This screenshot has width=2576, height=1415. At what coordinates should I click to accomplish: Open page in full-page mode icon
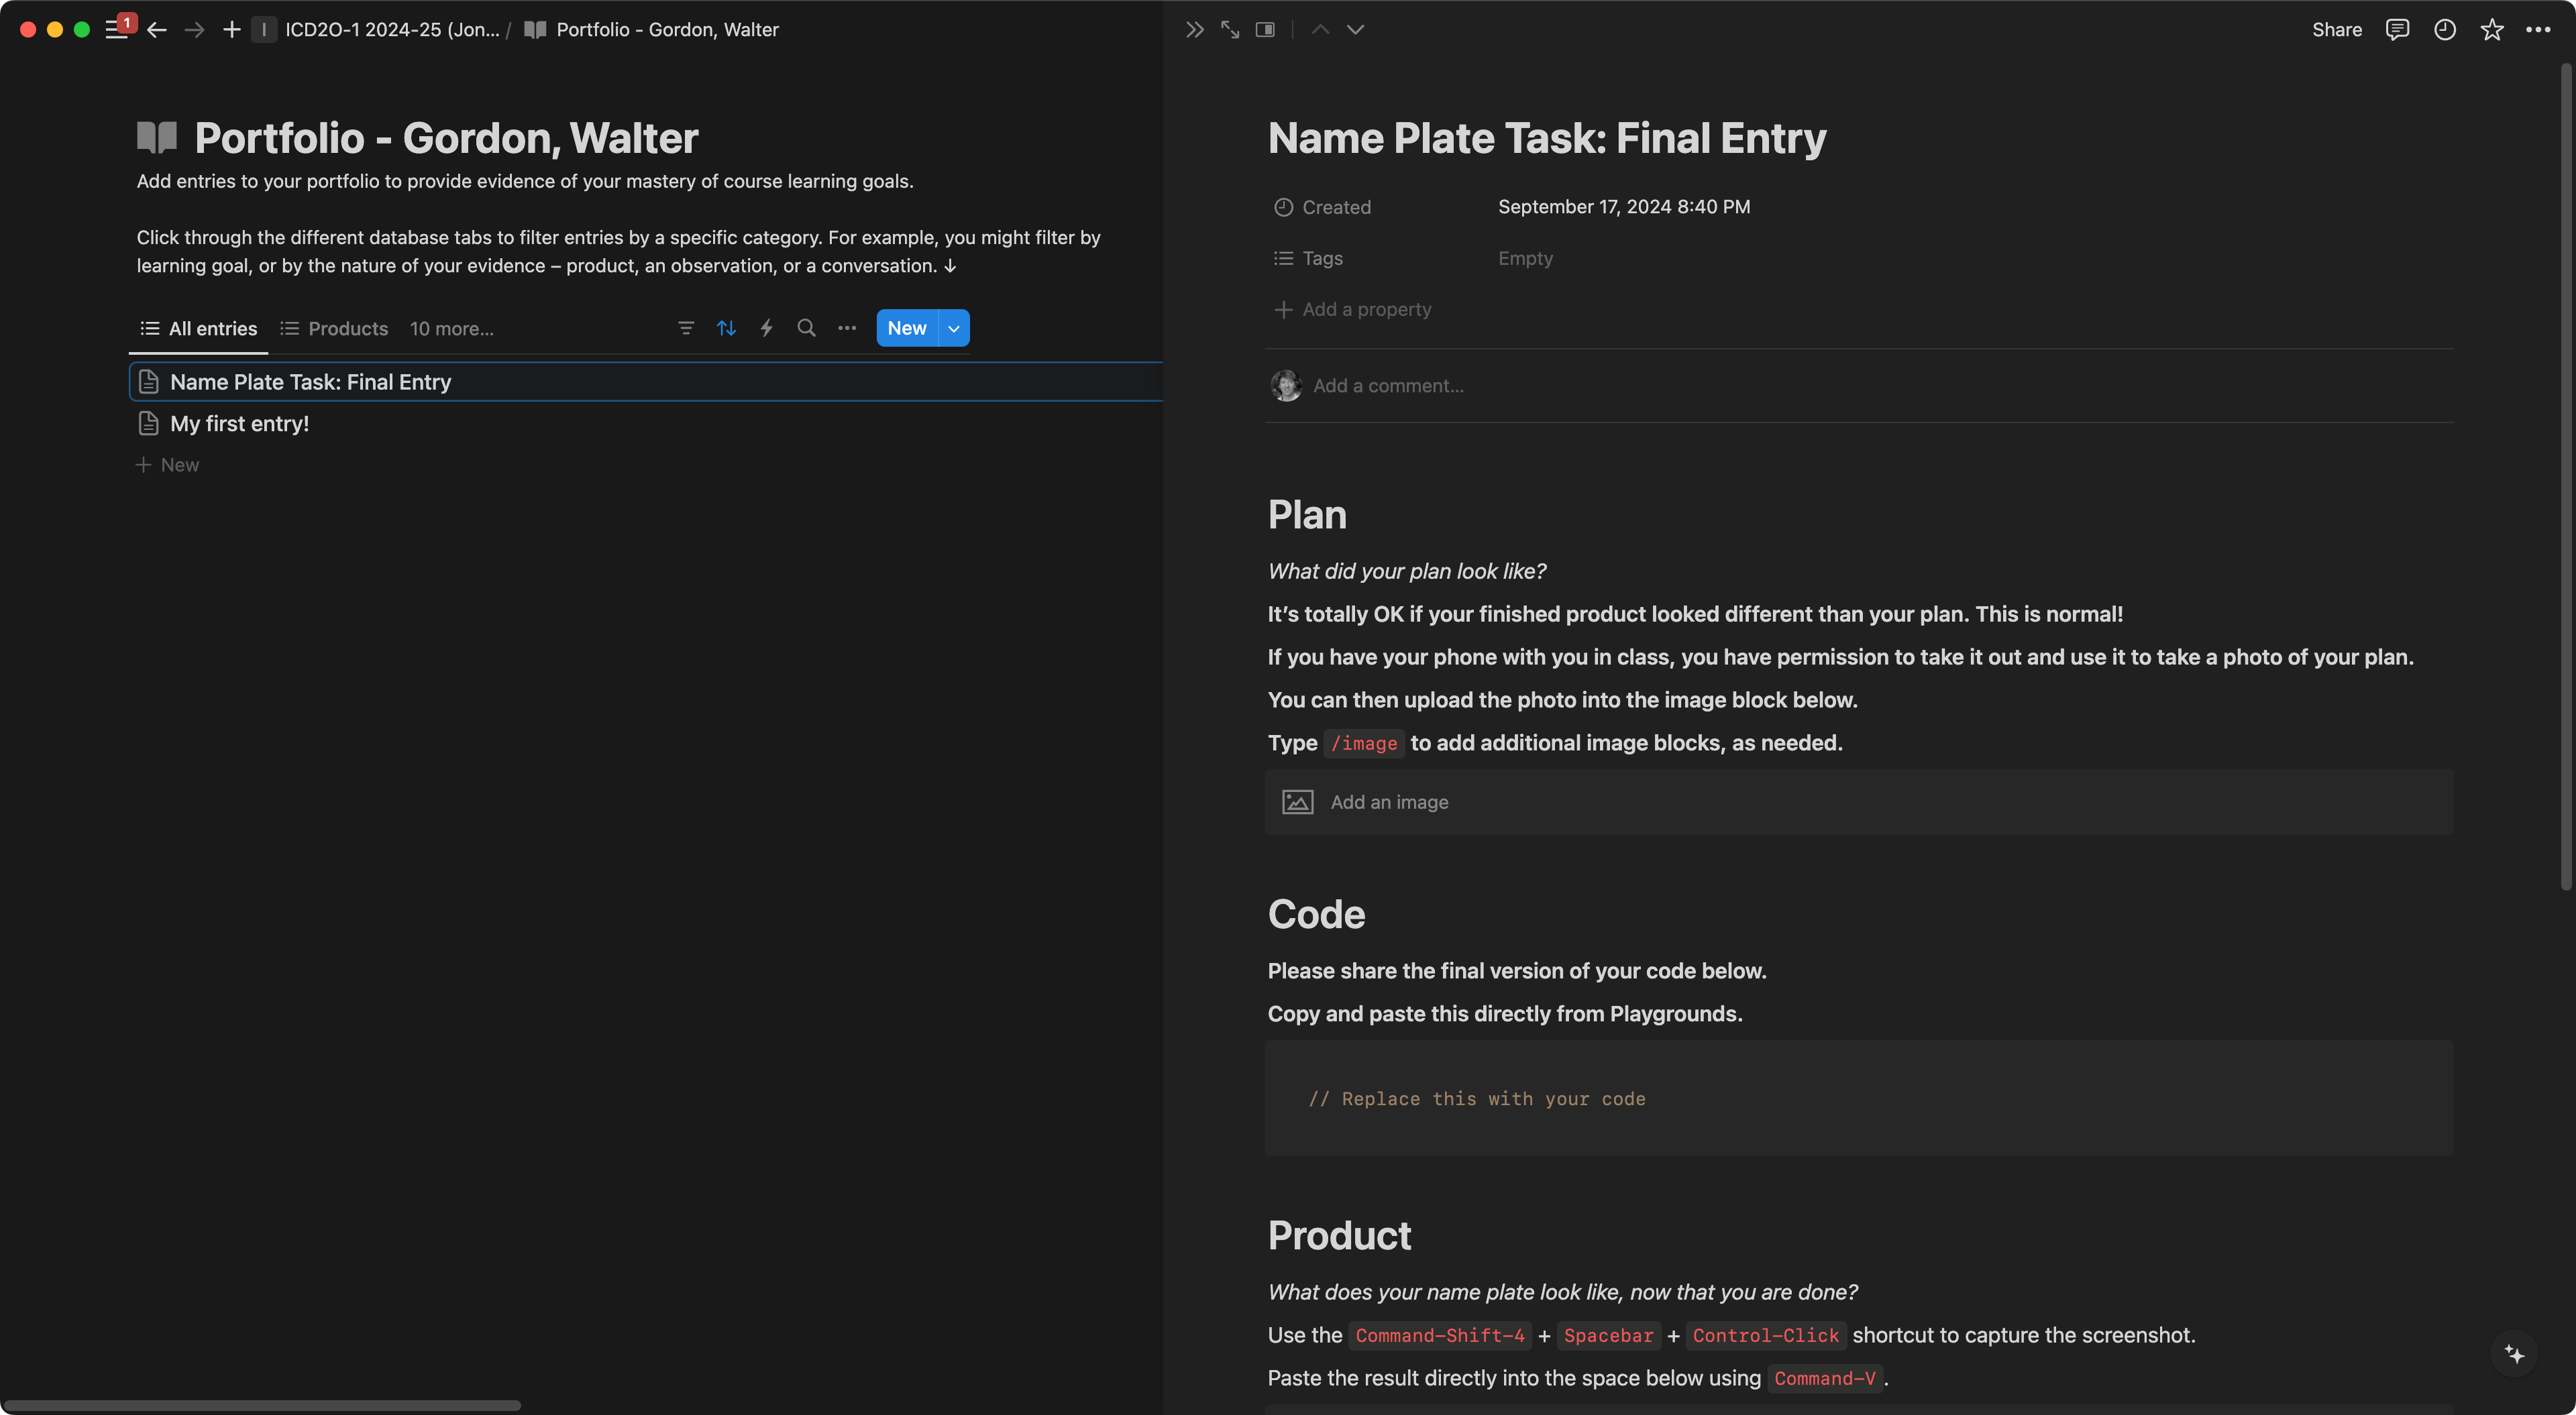tap(1230, 30)
